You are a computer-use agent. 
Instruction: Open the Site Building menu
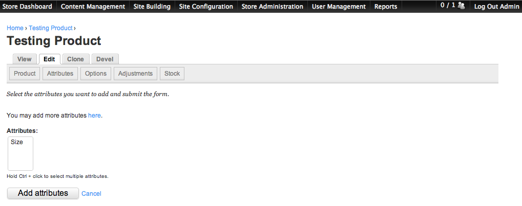(x=152, y=6)
